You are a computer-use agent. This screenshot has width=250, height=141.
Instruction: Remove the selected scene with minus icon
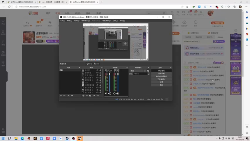coord(64,96)
